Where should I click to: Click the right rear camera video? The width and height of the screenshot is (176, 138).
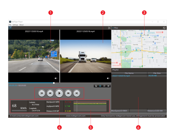pos(86,56)
